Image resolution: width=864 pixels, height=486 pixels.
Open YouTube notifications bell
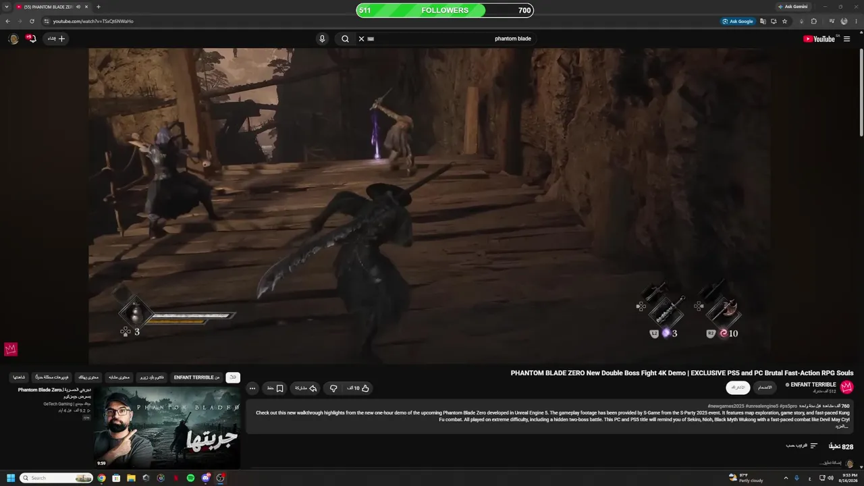point(31,38)
